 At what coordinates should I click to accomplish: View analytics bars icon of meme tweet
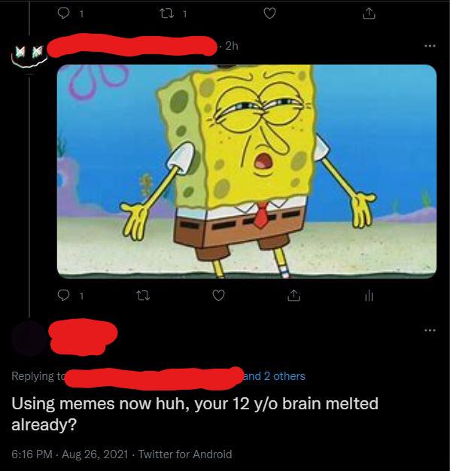(369, 296)
